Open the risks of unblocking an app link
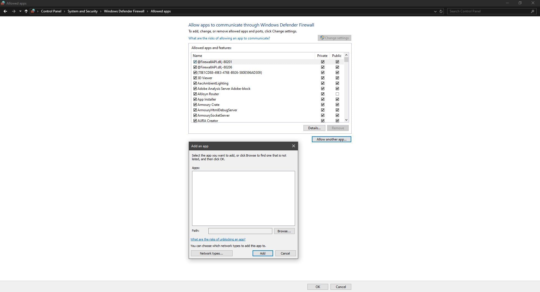This screenshot has height=292, width=540. [x=218, y=239]
